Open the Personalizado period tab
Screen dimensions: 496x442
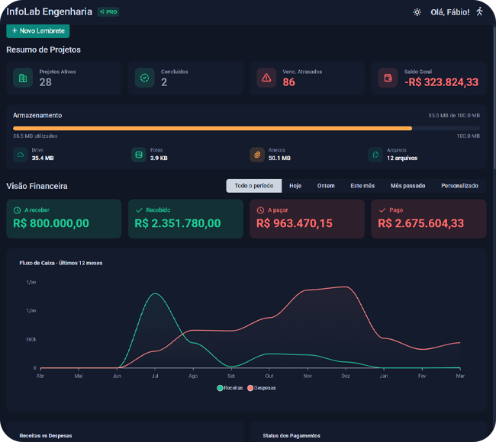point(459,186)
